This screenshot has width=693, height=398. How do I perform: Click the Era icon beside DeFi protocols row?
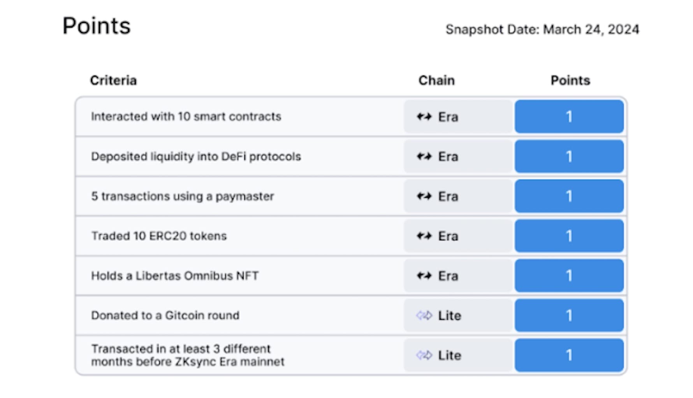pyautogui.click(x=424, y=157)
